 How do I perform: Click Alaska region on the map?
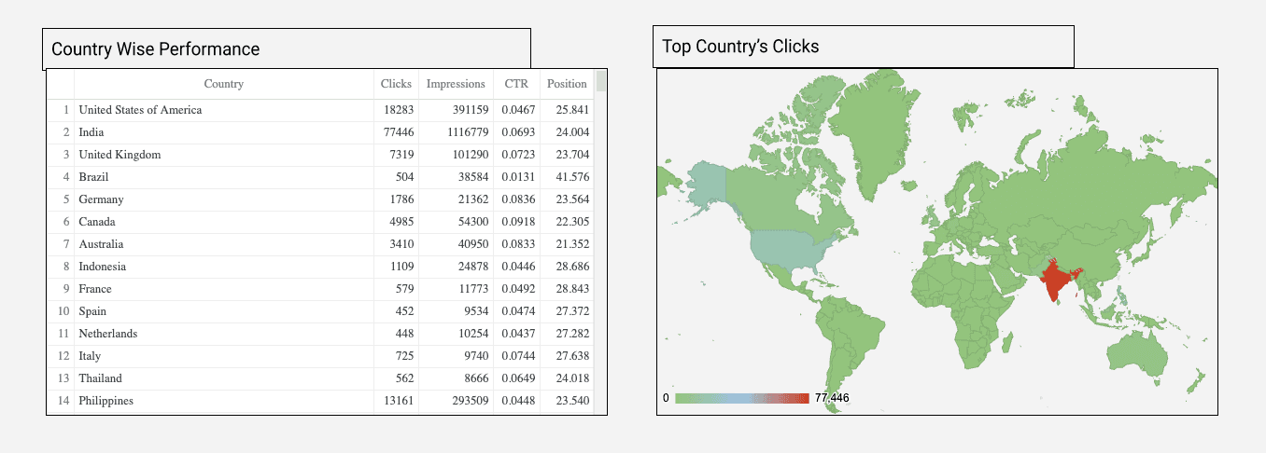(x=707, y=185)
